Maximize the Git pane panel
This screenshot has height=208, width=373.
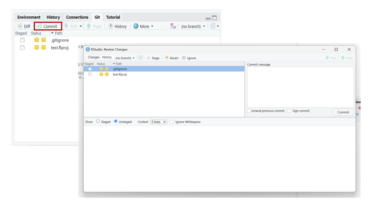tap(215, 18)
